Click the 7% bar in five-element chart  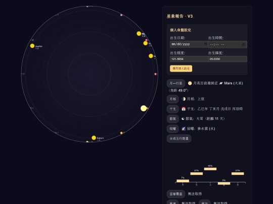tap(183, 181)
